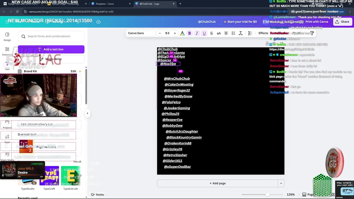This screenshot has width=354, height=199.
Task: Open the Magic Write tool
Action: click(x=51, y=59)
